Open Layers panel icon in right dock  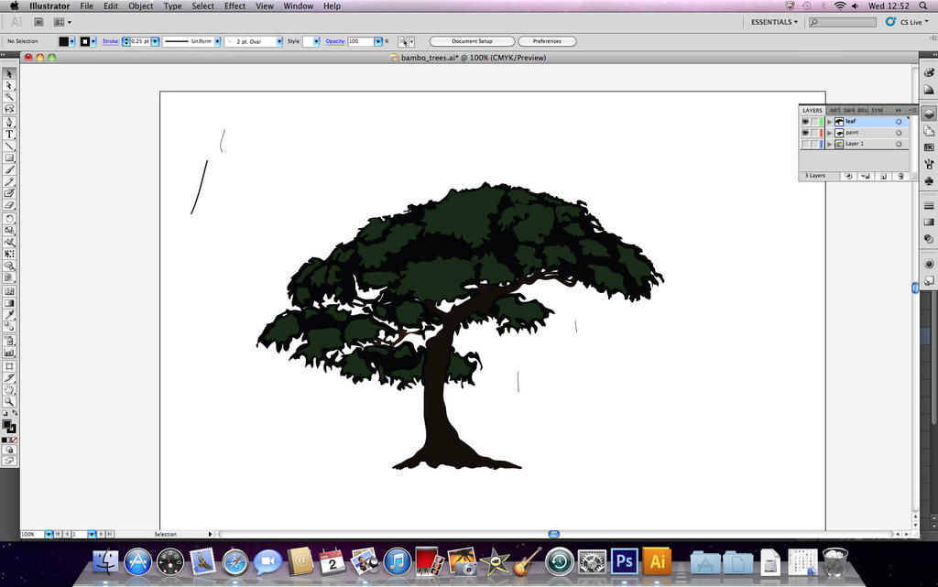point(929,114)
